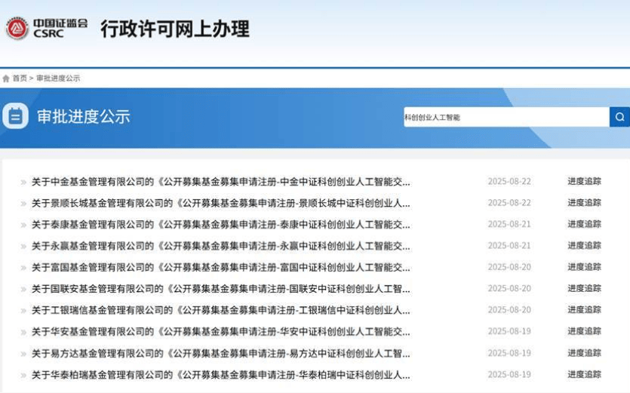
Task: Click the 审批进度公示 breadcrumb item
Action: pyautogui.click(x=58, y=78)
